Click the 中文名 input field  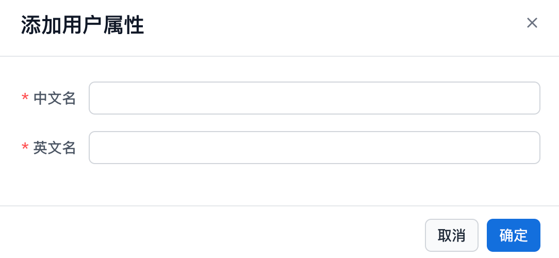click(314, 98)
